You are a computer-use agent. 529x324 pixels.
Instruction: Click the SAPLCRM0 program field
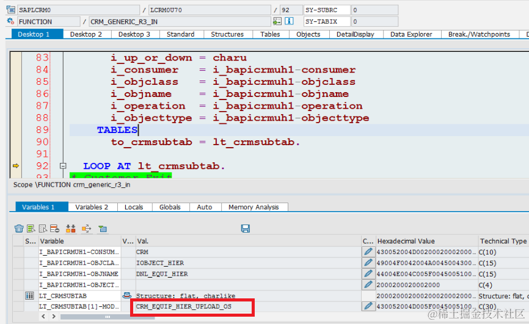(78, 10)
